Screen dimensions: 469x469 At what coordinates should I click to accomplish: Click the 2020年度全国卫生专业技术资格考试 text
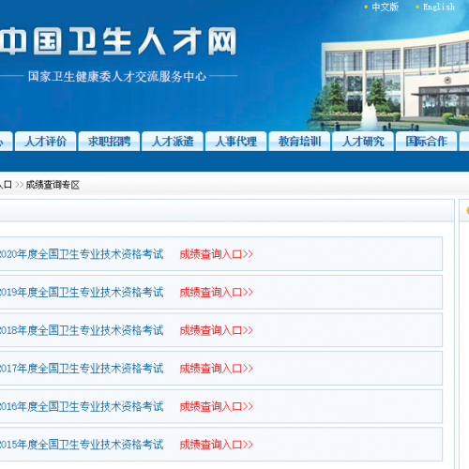coord(82,254)
